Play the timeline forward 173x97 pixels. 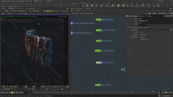(x=15, y=93)
